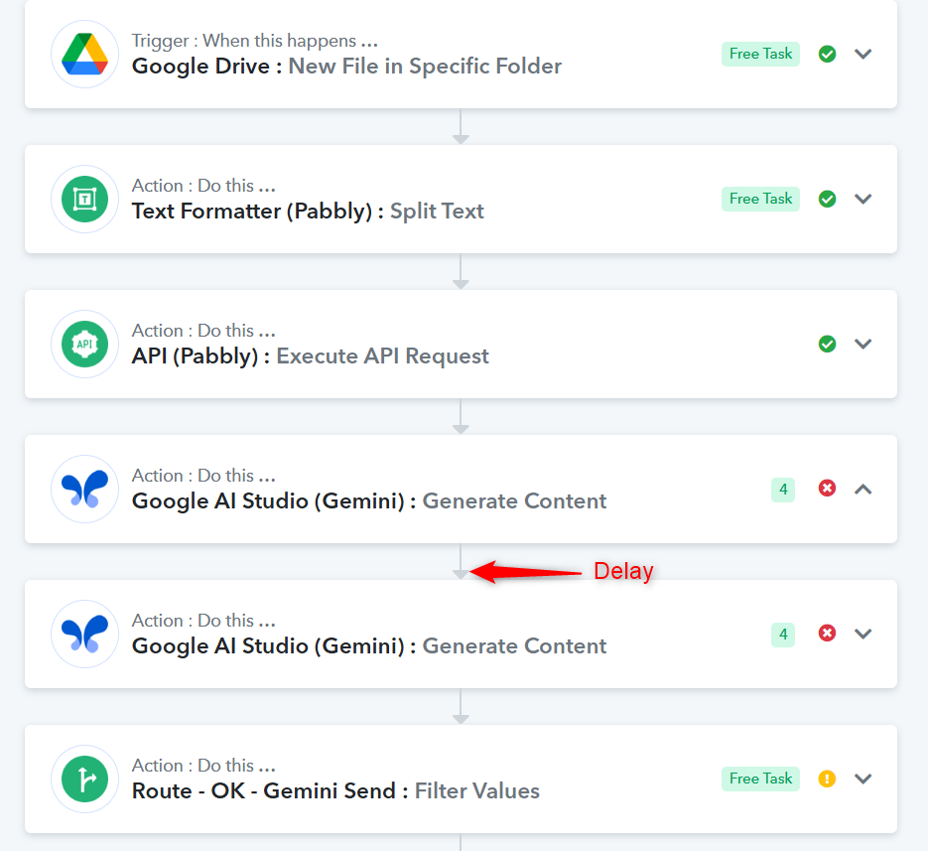The height and width of the screenshot is (851, 928).
Task: Click the Text Formatter step icon
Action: [84, 199]
